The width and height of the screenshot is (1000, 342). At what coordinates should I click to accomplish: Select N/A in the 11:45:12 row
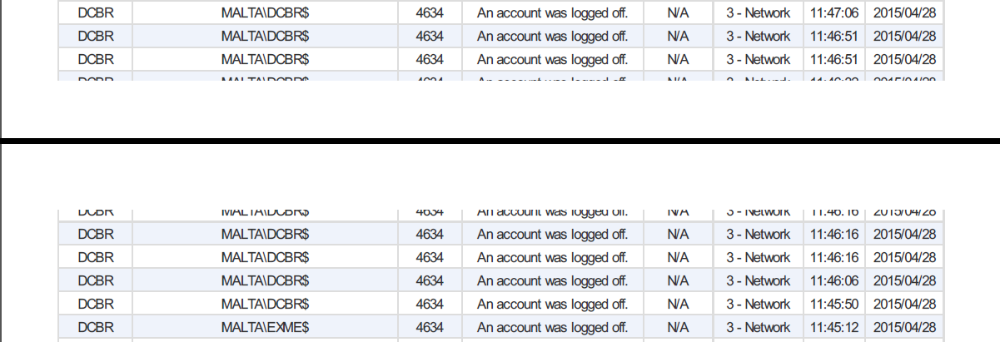(x=678, y=327)
